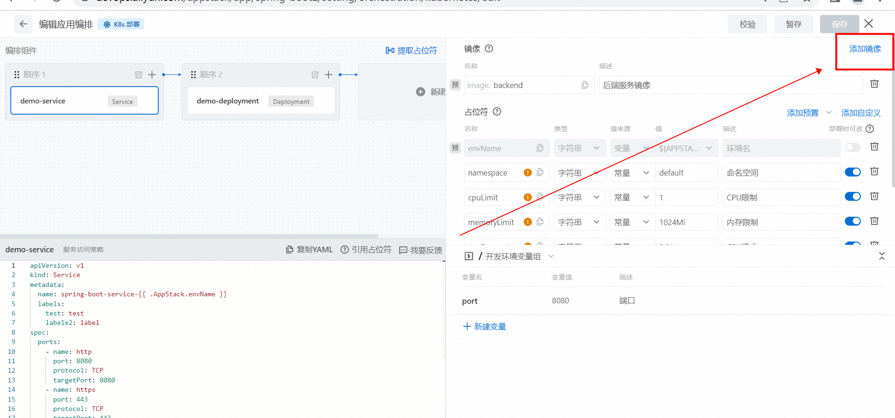Screen dimensions: 895x418
Task: Click the horizontal scrollbar under the canvas
Action: [189, 236]
